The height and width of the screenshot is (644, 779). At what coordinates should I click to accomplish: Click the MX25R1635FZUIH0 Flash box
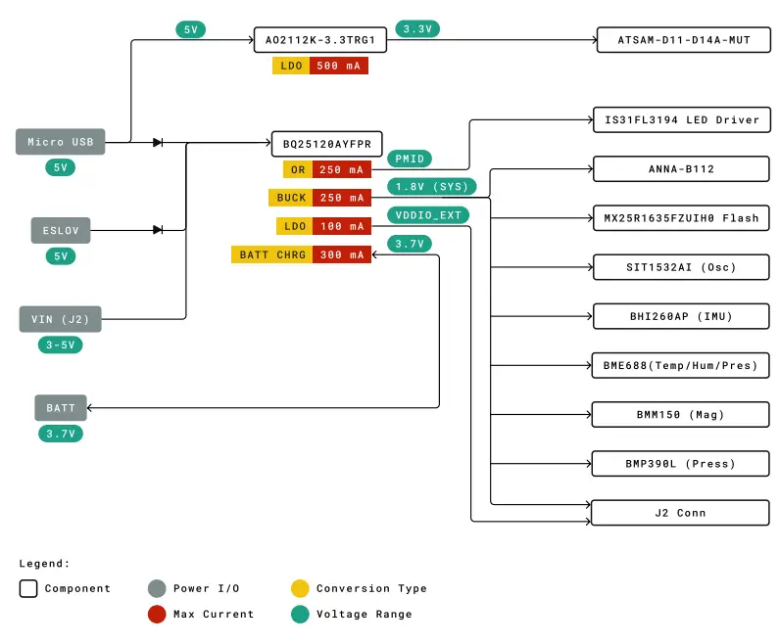click(x=681, y=218)
